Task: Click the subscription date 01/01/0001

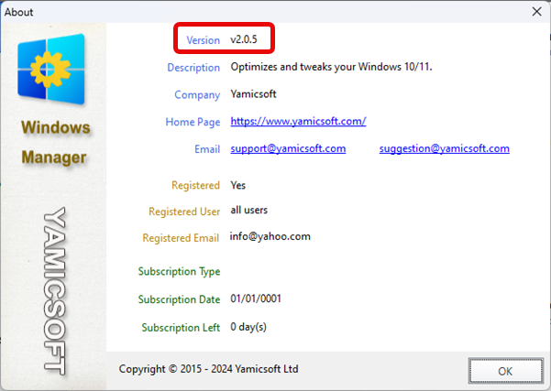Action: 256,299
